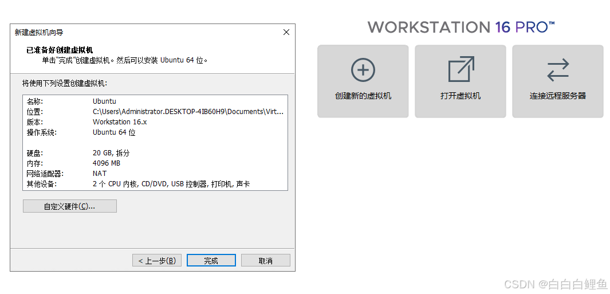Click the connect remote server arrows icon
Screen dimensions: 610x294
558,70
